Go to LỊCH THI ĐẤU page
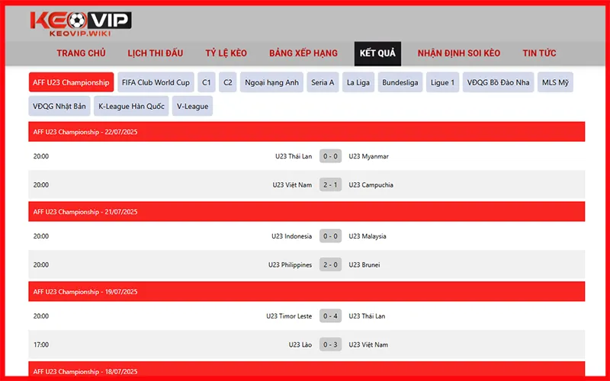Image resolution: width=610 pixels, height=381 pixels. pos(155,53)
